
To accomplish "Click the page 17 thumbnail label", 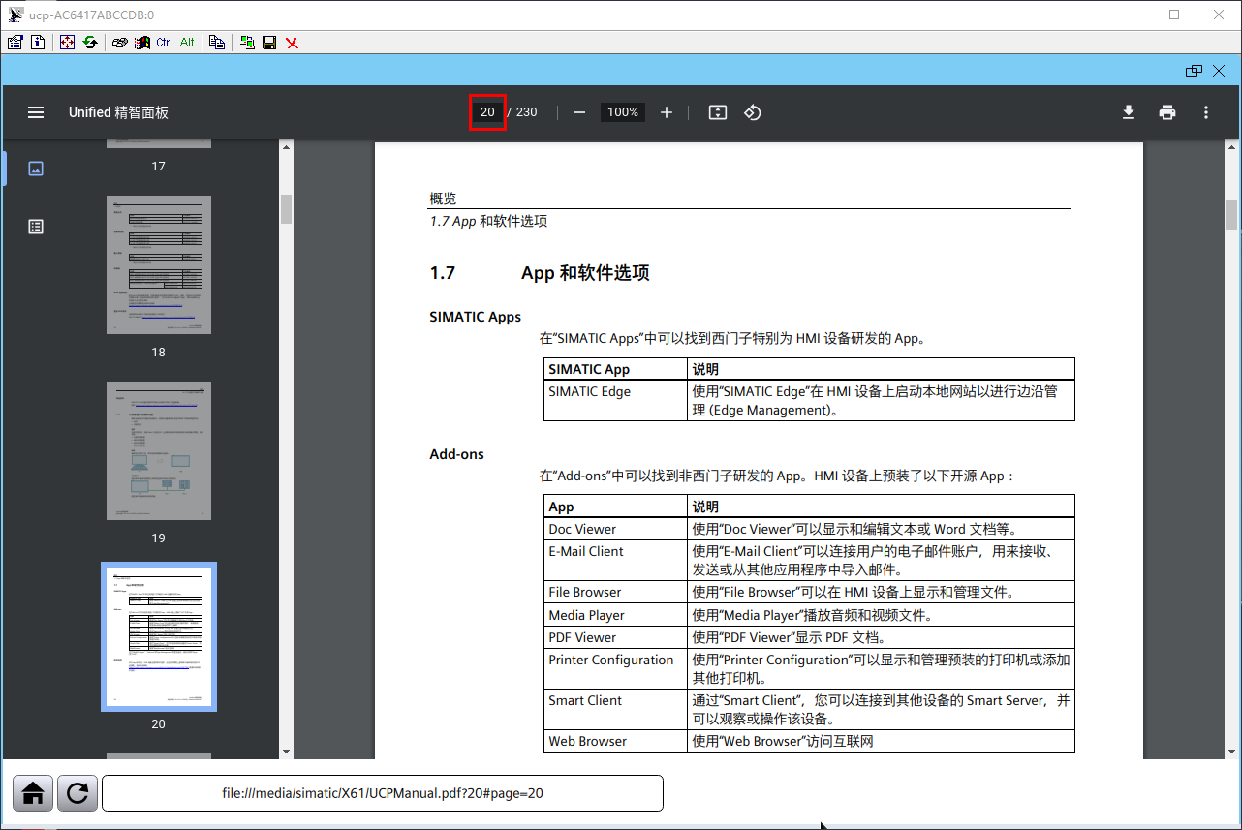I will pyautogui.click(x=159, y=167).
